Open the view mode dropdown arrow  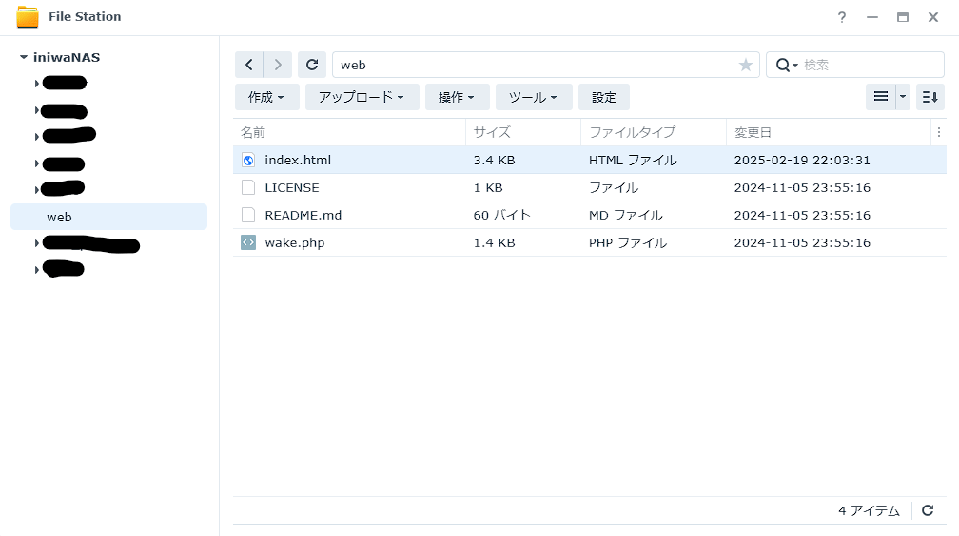point(903,97)
